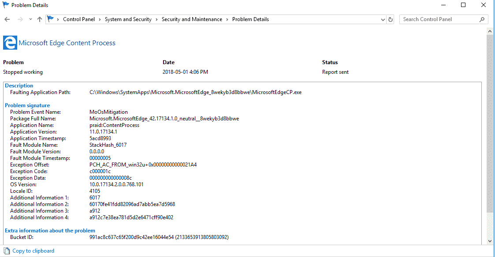Click the clipboard icon at bottom
This screenshot has width=495, height=257.
point(7,251)
